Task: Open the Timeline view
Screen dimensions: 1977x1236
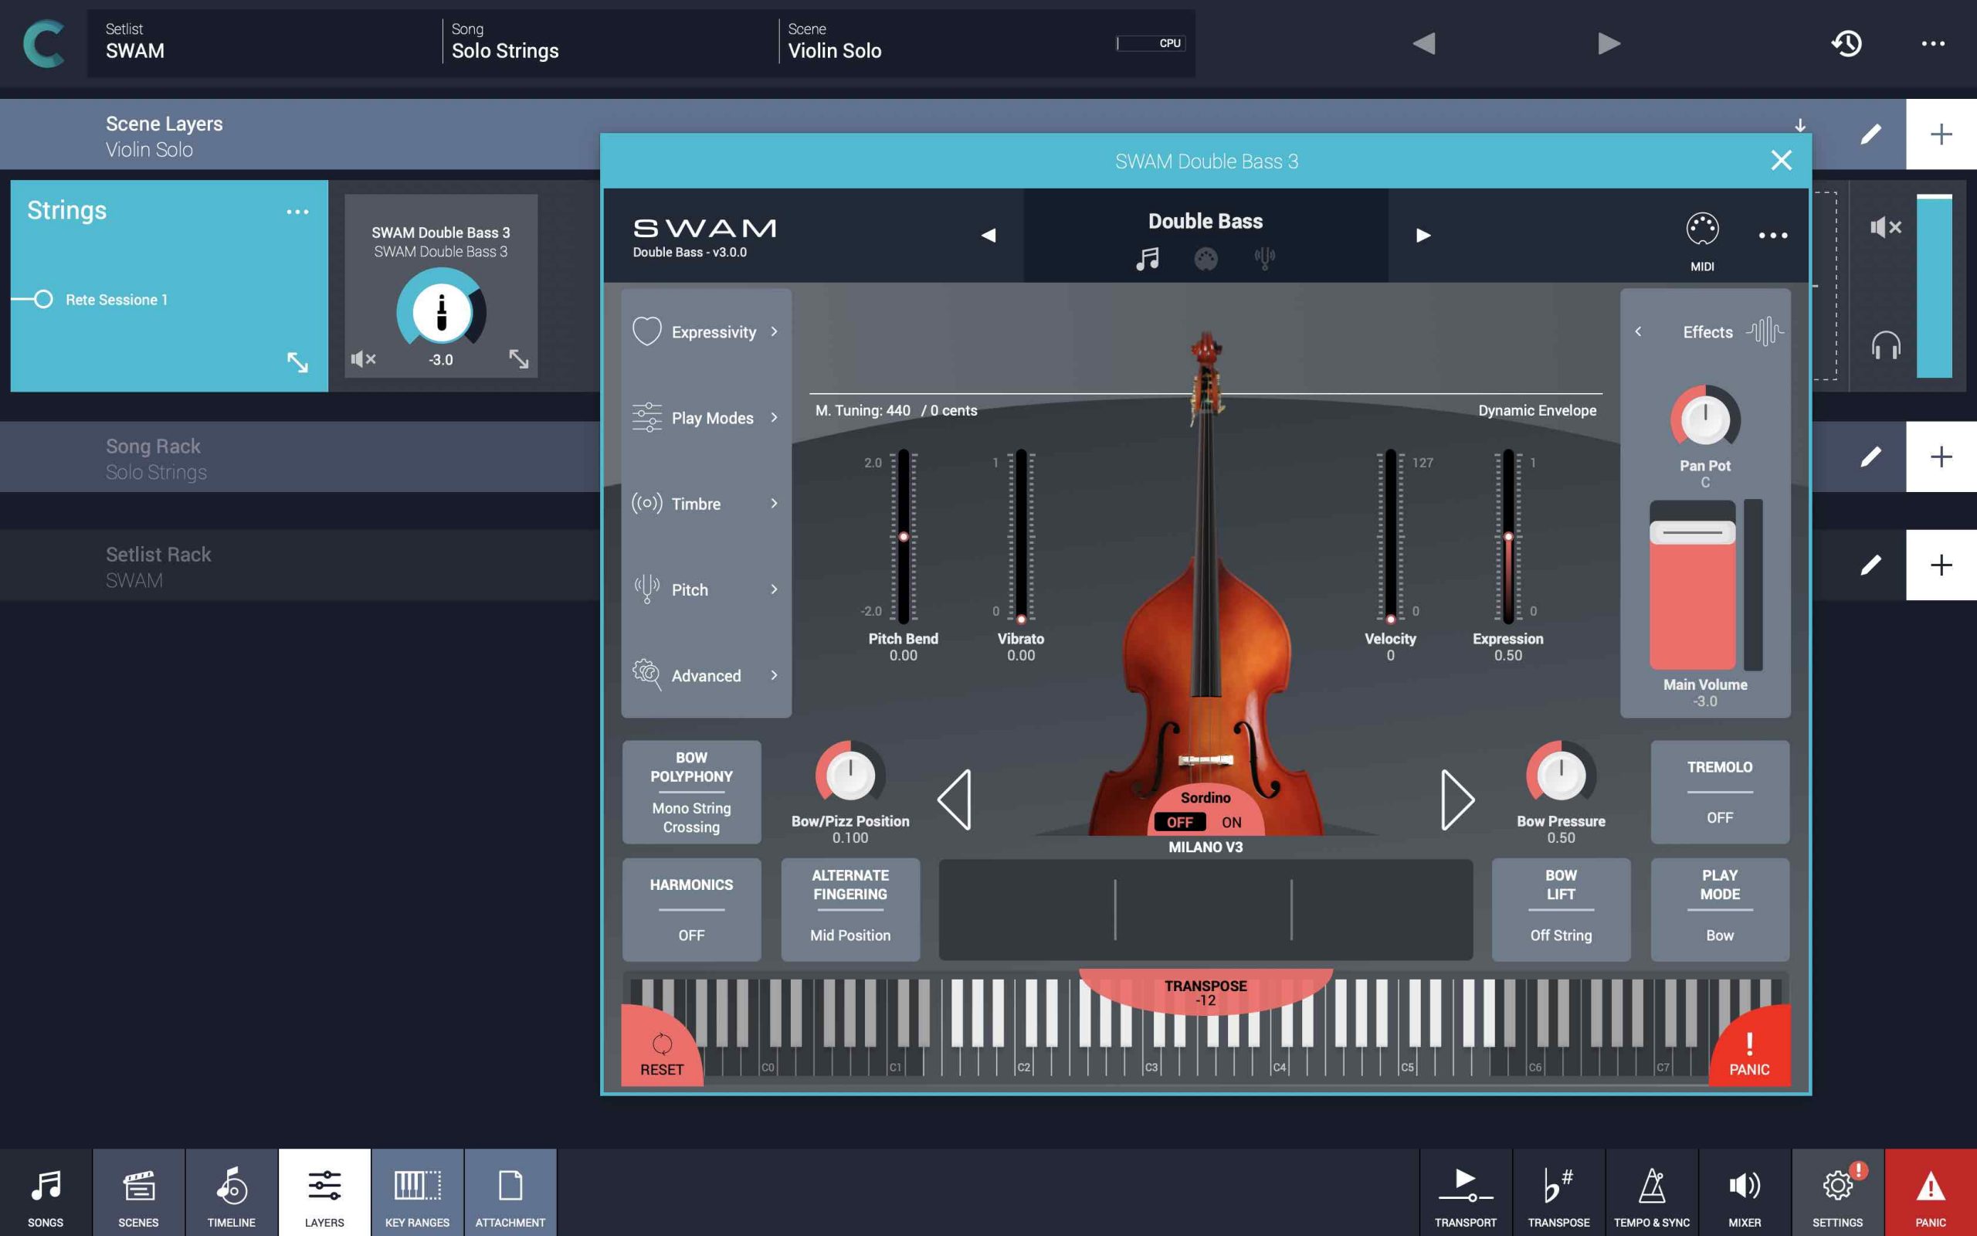Action: coord(231,1193)
